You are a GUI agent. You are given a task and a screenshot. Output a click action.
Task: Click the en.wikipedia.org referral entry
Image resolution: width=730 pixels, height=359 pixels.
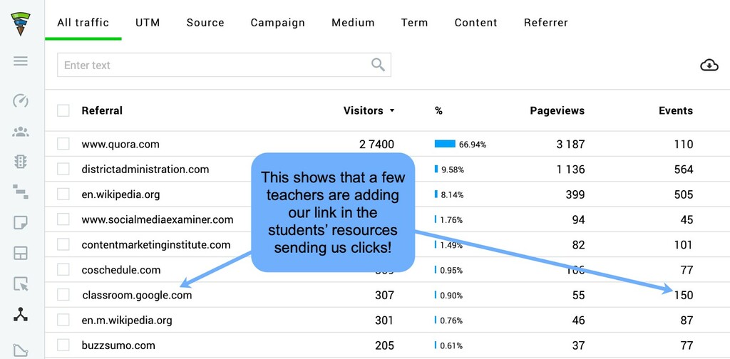point(120,194)
